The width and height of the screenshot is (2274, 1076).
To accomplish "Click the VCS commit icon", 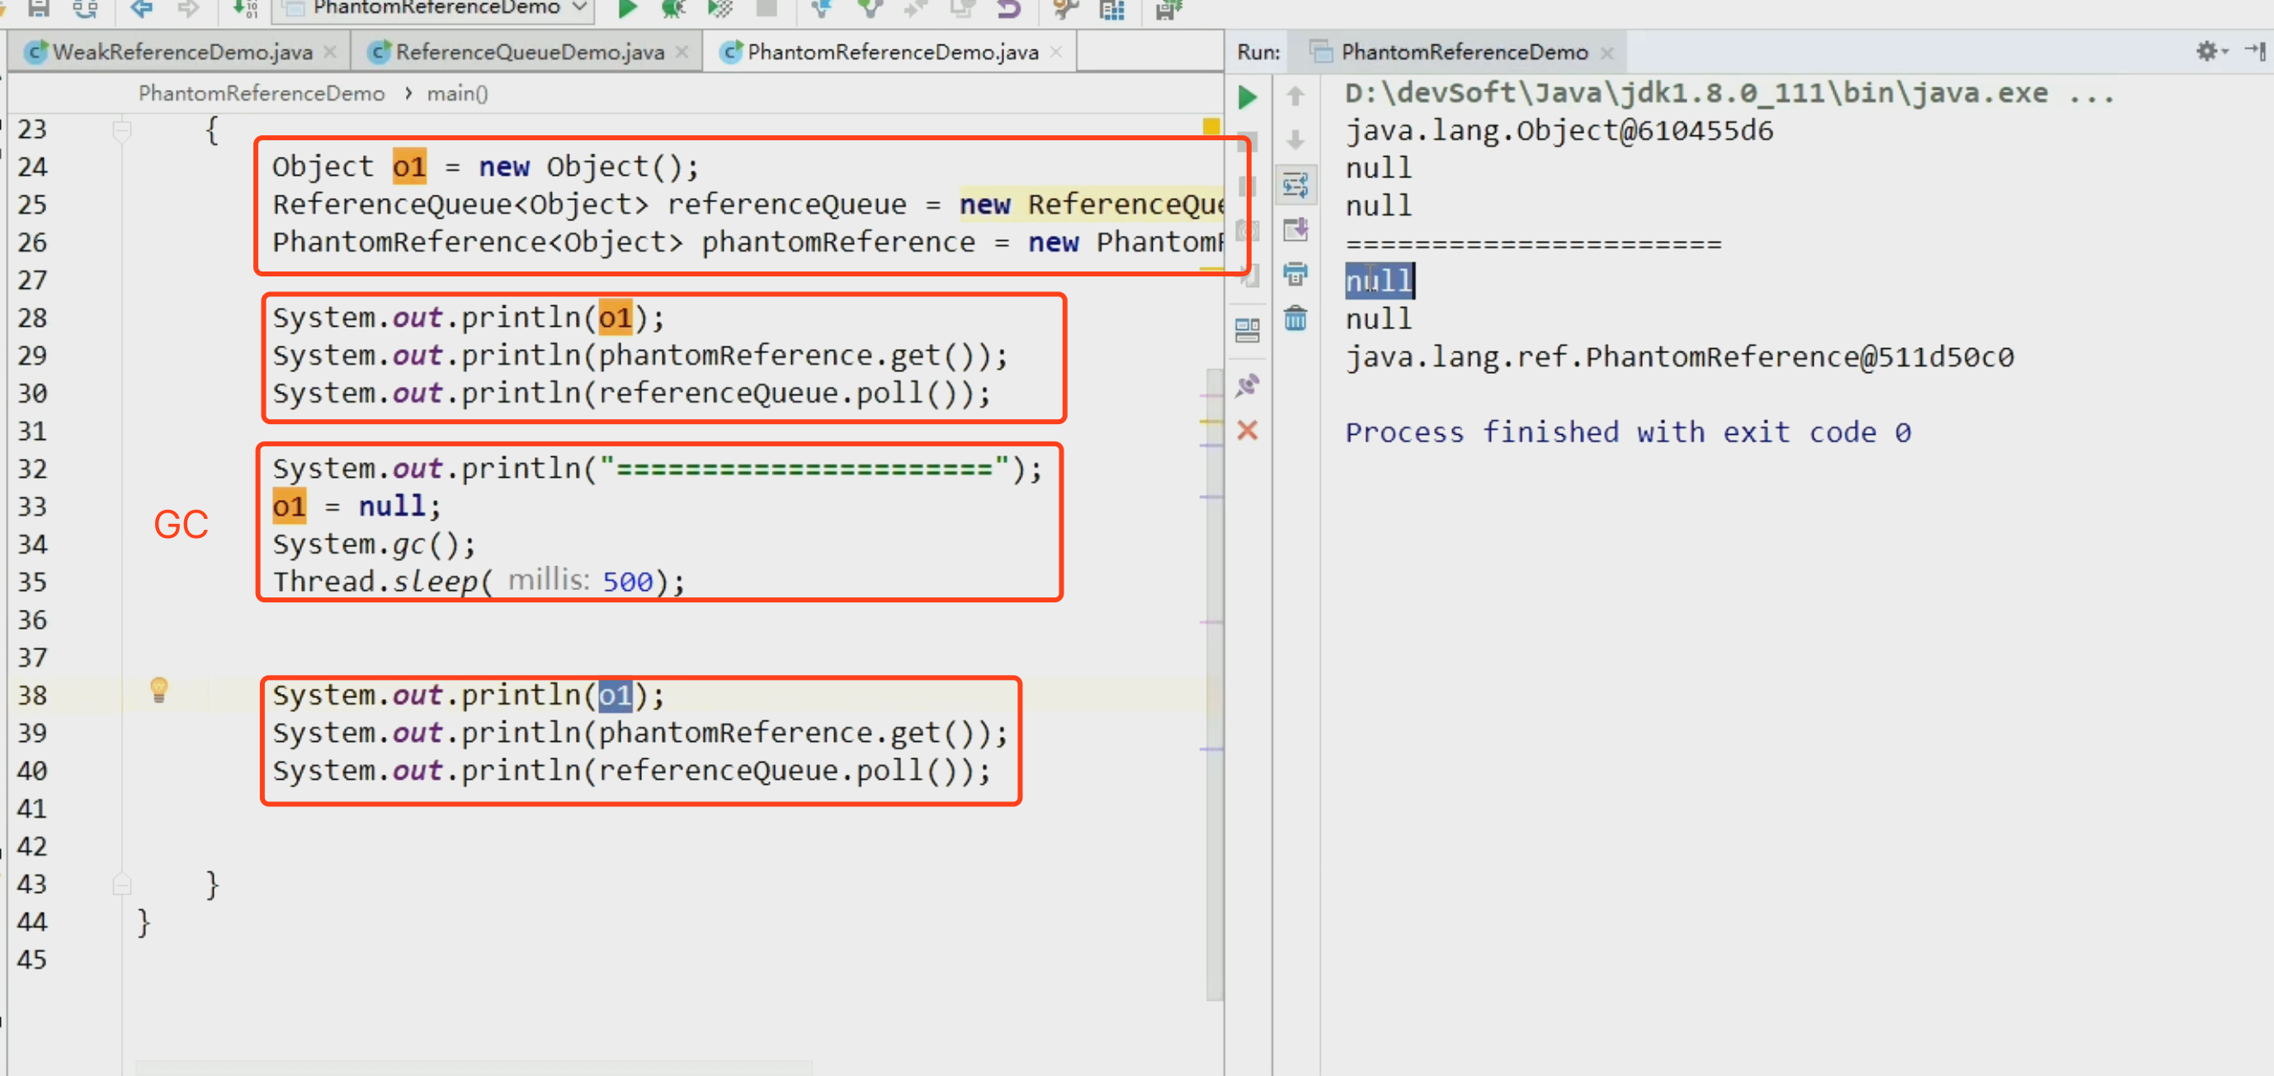I will 870,9.
